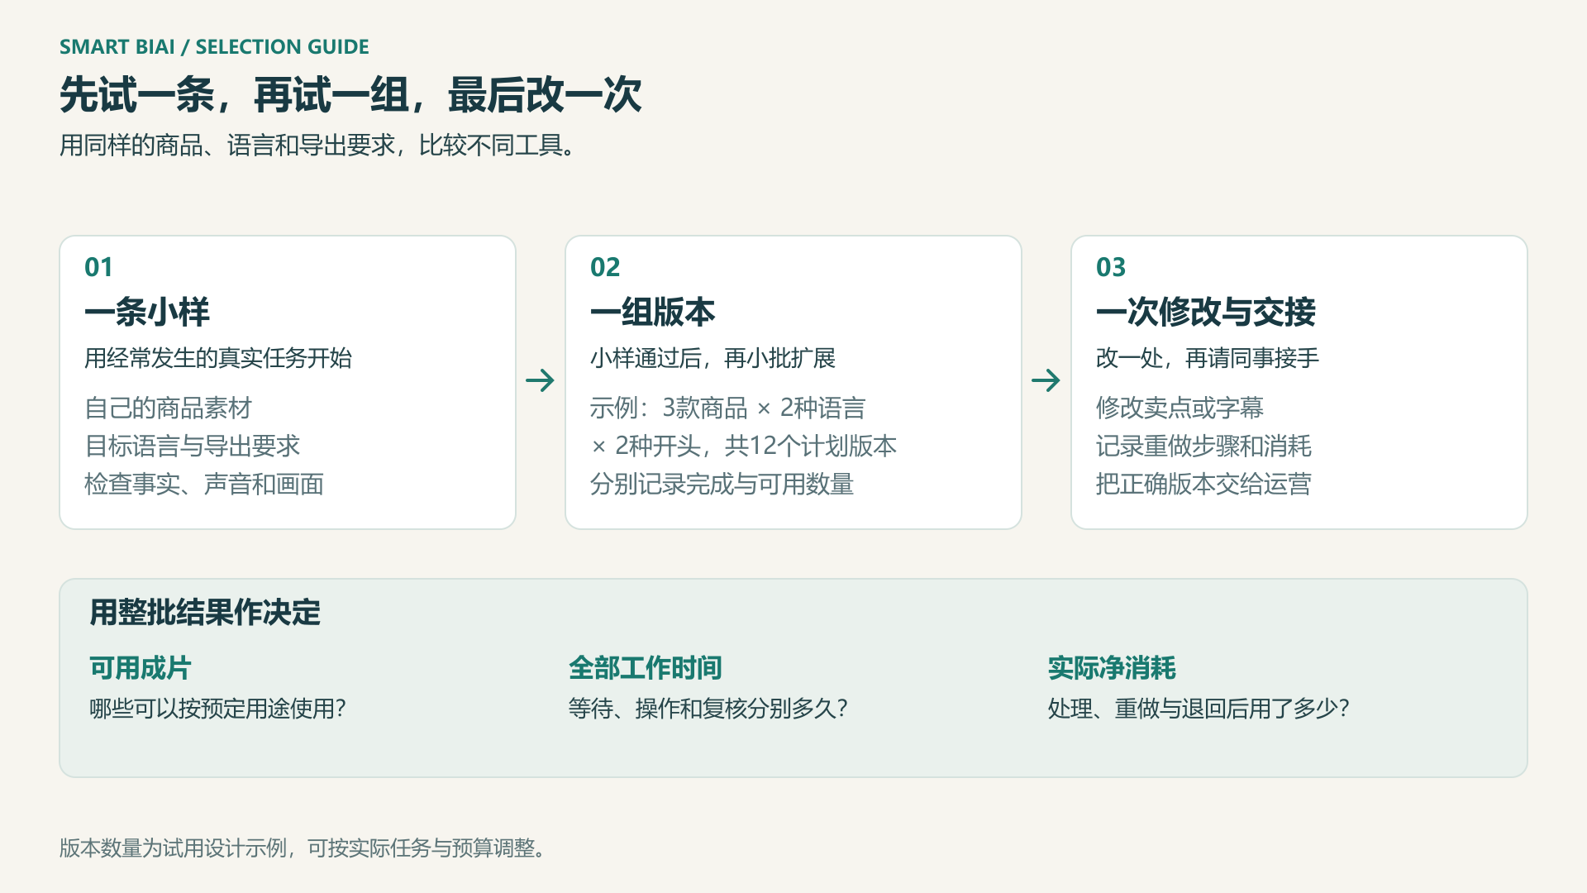Click the green label '全部工作时间'
This screenshot has height=893, width=1587.
(x=646, y=668)
